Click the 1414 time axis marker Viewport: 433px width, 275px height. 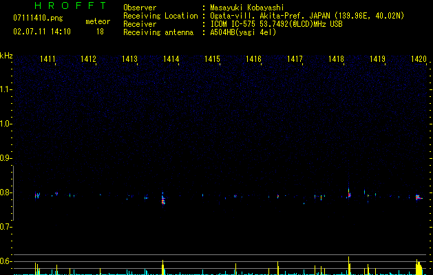coord(171,58)
